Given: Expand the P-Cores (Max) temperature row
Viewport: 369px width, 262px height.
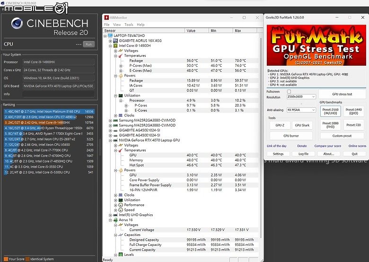Looking at the screenshot, I should click(x=121, y=66).
